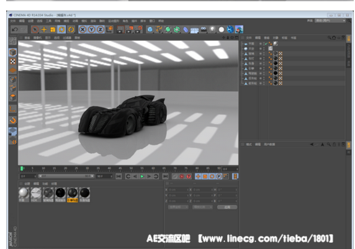Click the blue bend deformer icon

point(186,30)
